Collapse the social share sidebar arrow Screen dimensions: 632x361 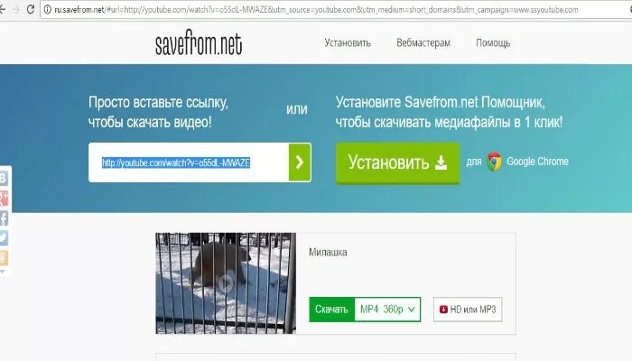click(x=3, y=272)
